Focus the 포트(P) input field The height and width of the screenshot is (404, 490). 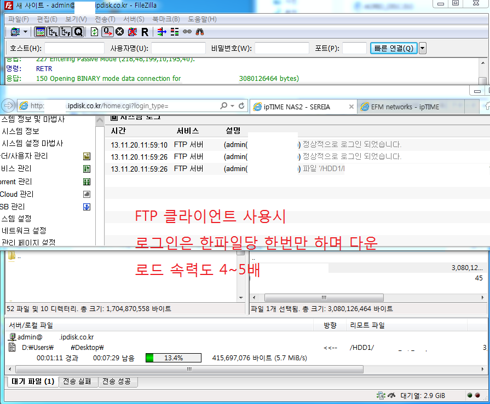pyautogui.click(x=354, y=48)
